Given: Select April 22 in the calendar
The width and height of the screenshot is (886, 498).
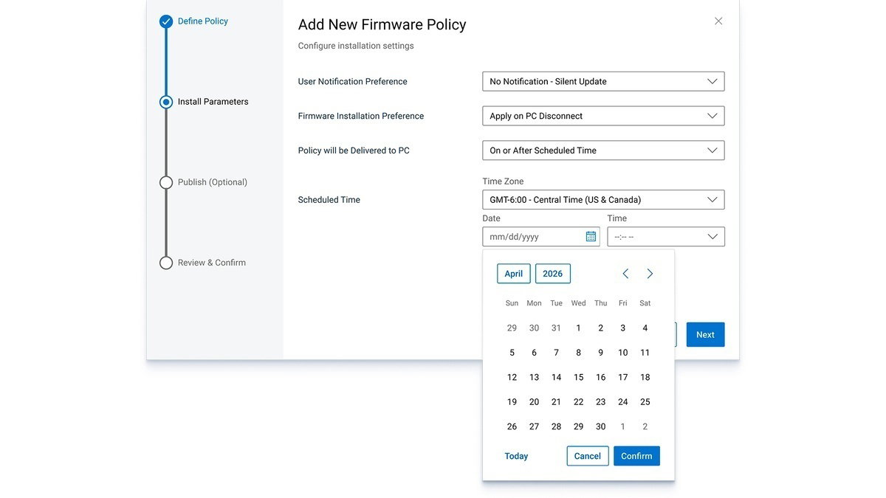Looking at the screenshot, I should 579,402.
